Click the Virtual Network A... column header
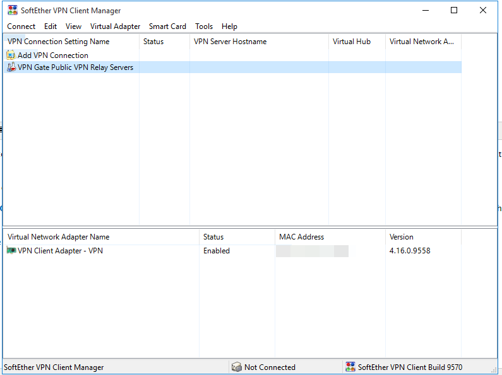Viewport: 502px width, 375px height. pos(423,41)
